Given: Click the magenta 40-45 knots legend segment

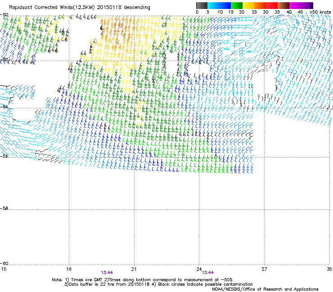Looking at the screenshot, I should (x=295, y=5).
